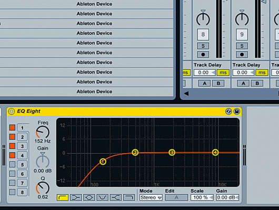Select filter band 7 tab
This screenshot has width=279, height=210.
pos(23,183)
